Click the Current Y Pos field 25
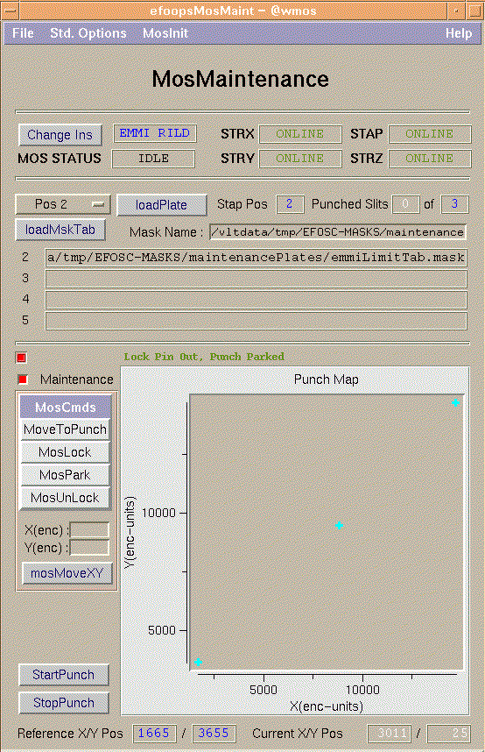 click(x=448, y=734)
